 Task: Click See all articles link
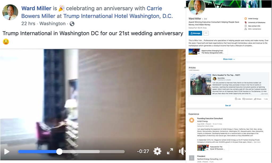pos(228,105)
